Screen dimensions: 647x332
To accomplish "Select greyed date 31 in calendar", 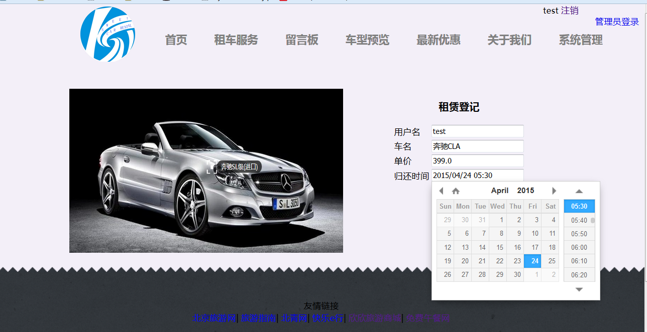I will (480, 220).
